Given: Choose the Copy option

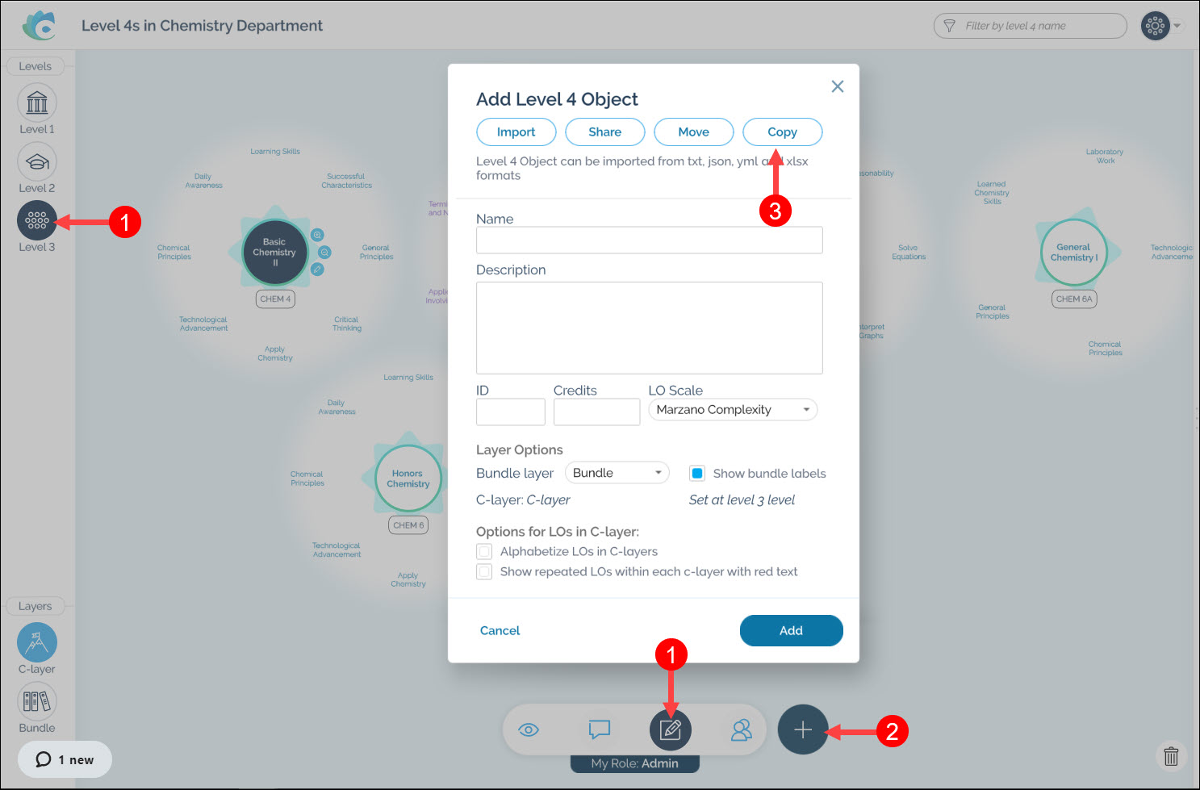Looking at the screenshot, I should click(x=782, y=132).
